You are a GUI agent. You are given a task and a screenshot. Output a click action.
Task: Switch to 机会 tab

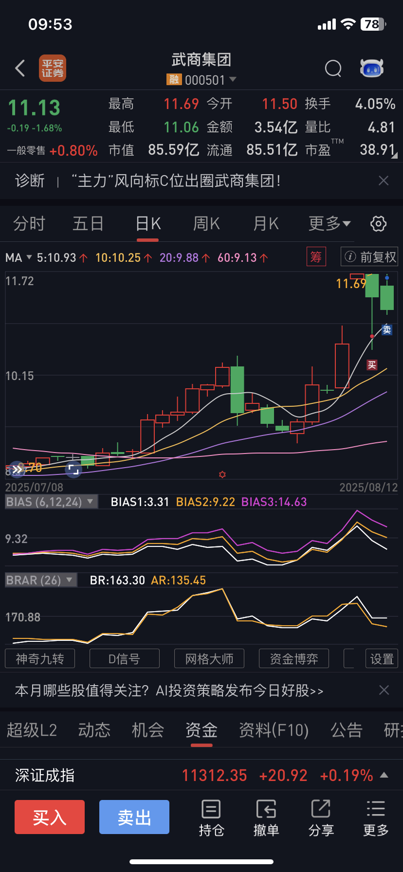148,730
